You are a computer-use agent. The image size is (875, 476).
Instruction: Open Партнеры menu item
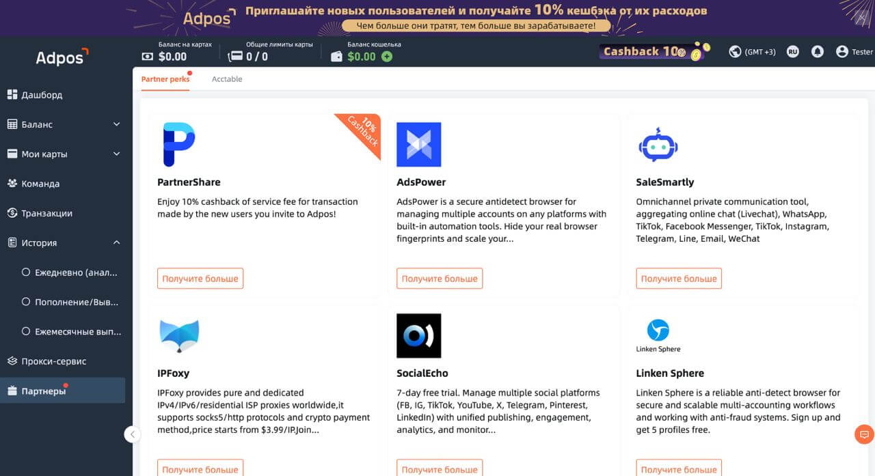click(x=63, y=391)
